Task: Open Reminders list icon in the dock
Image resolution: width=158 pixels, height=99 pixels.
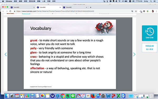Action: 37,96
